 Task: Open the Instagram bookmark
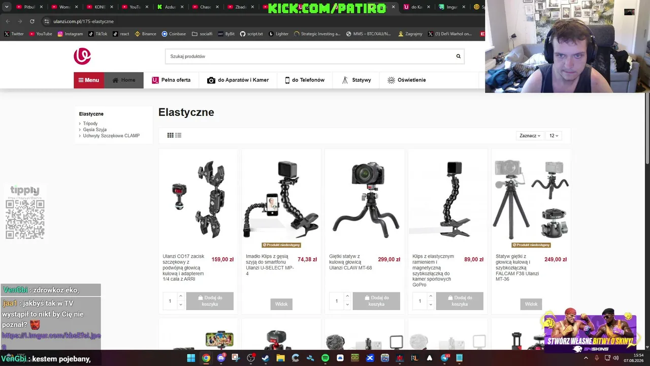[70, 34]
